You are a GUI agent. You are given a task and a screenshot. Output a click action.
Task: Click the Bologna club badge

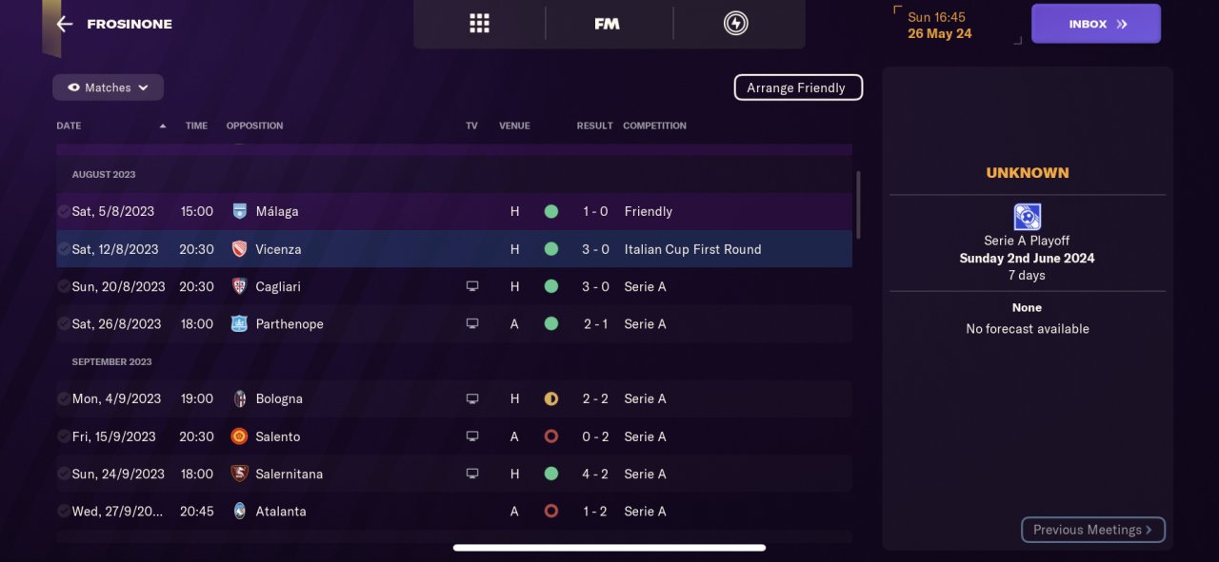pyautogui.click(x=240, y=398)
